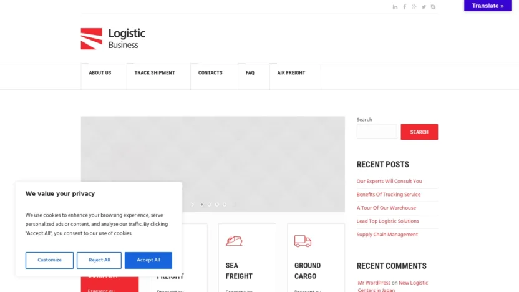This screenshot has height=292, width=519.
Task: Click the Ground Cargo heading
Action: pyautogui.click(x=308, y=271)
